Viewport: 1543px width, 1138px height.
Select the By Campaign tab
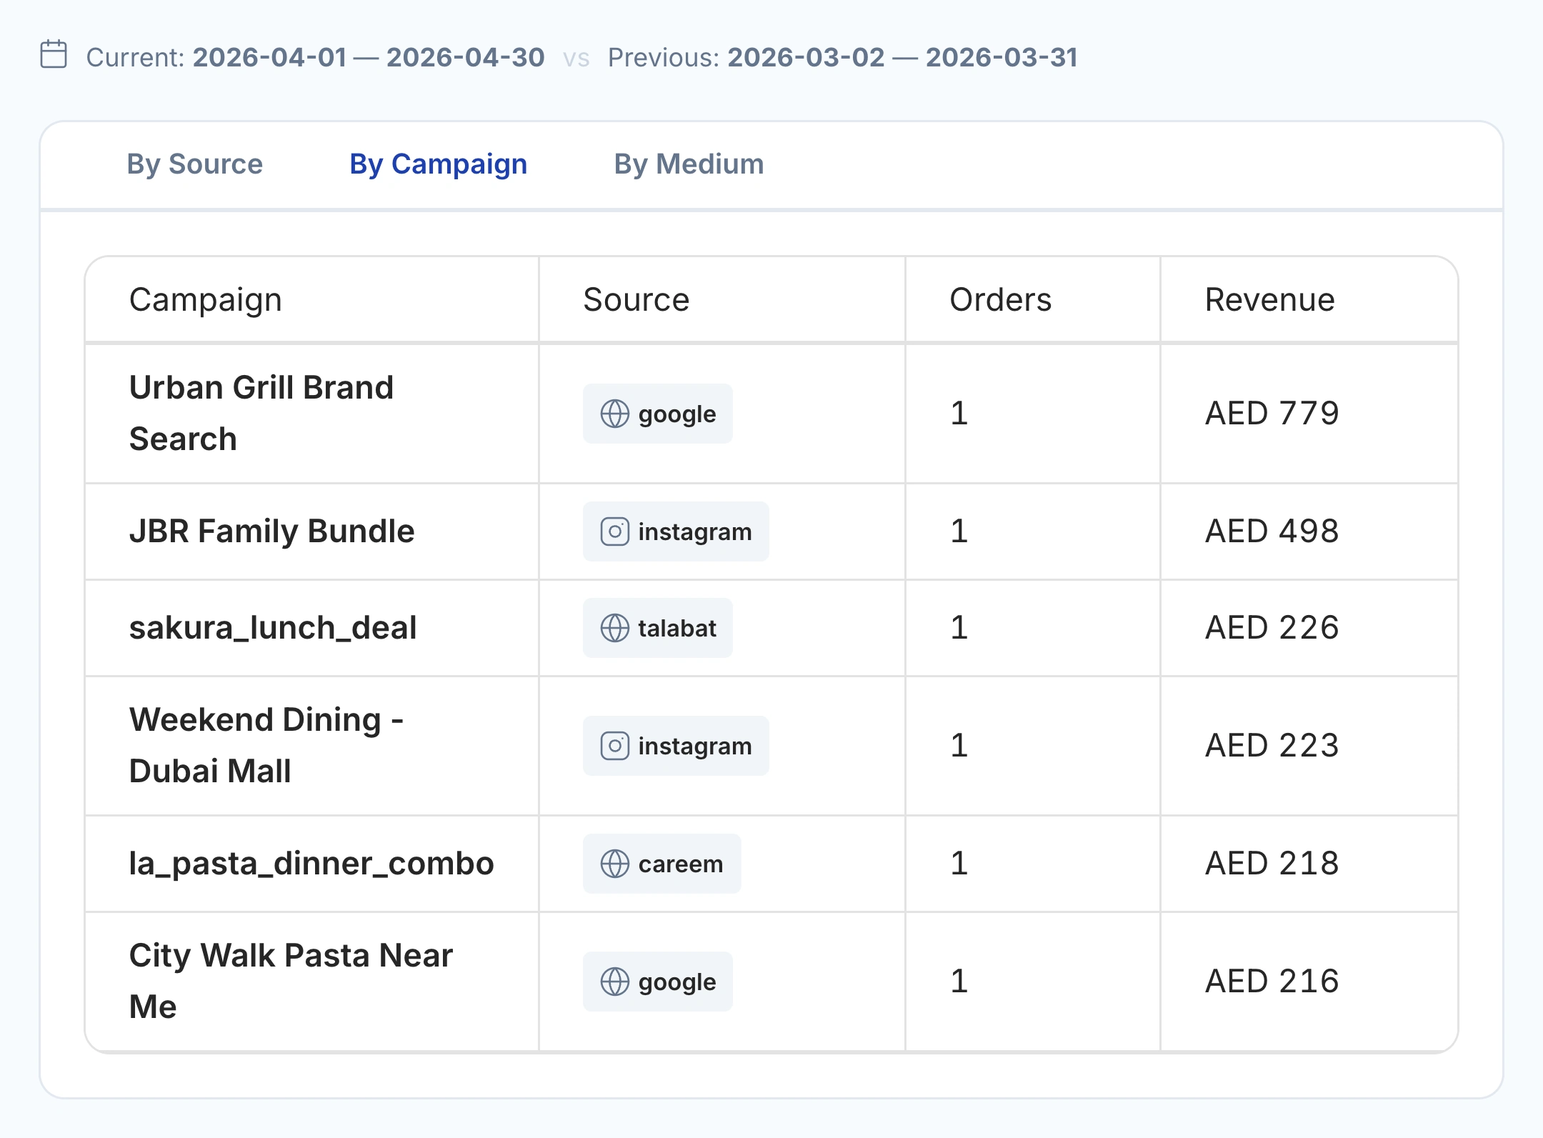438,164
